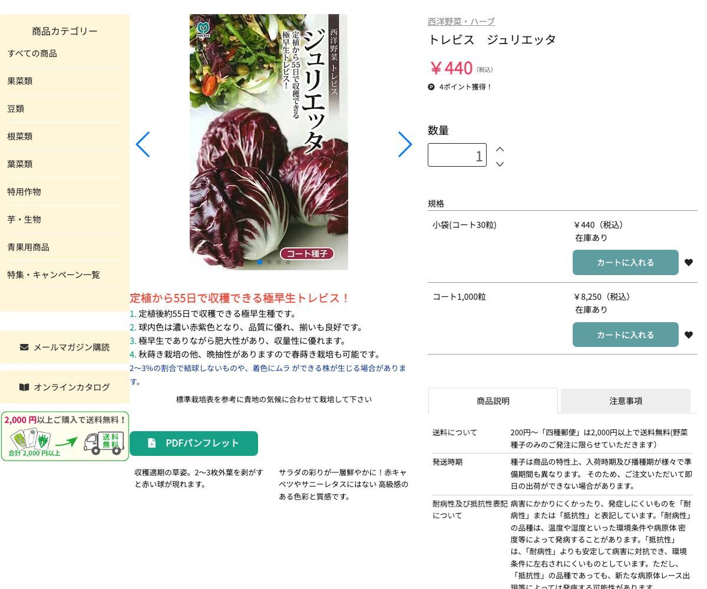Advance to the next product image arrow
707x589 pixels.
click(x=405, y=144)
